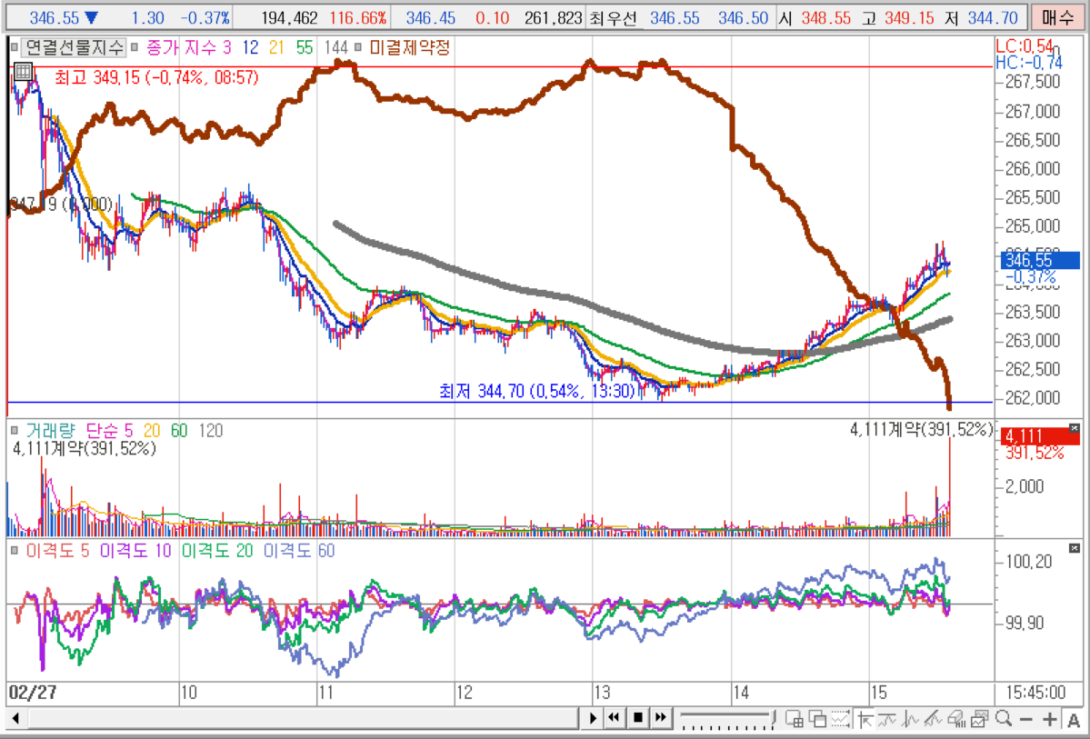Click the fast-forward double-arrow button
This screenshot has width=1090, height=739.
pyautogui.click(x=660, y=718)
